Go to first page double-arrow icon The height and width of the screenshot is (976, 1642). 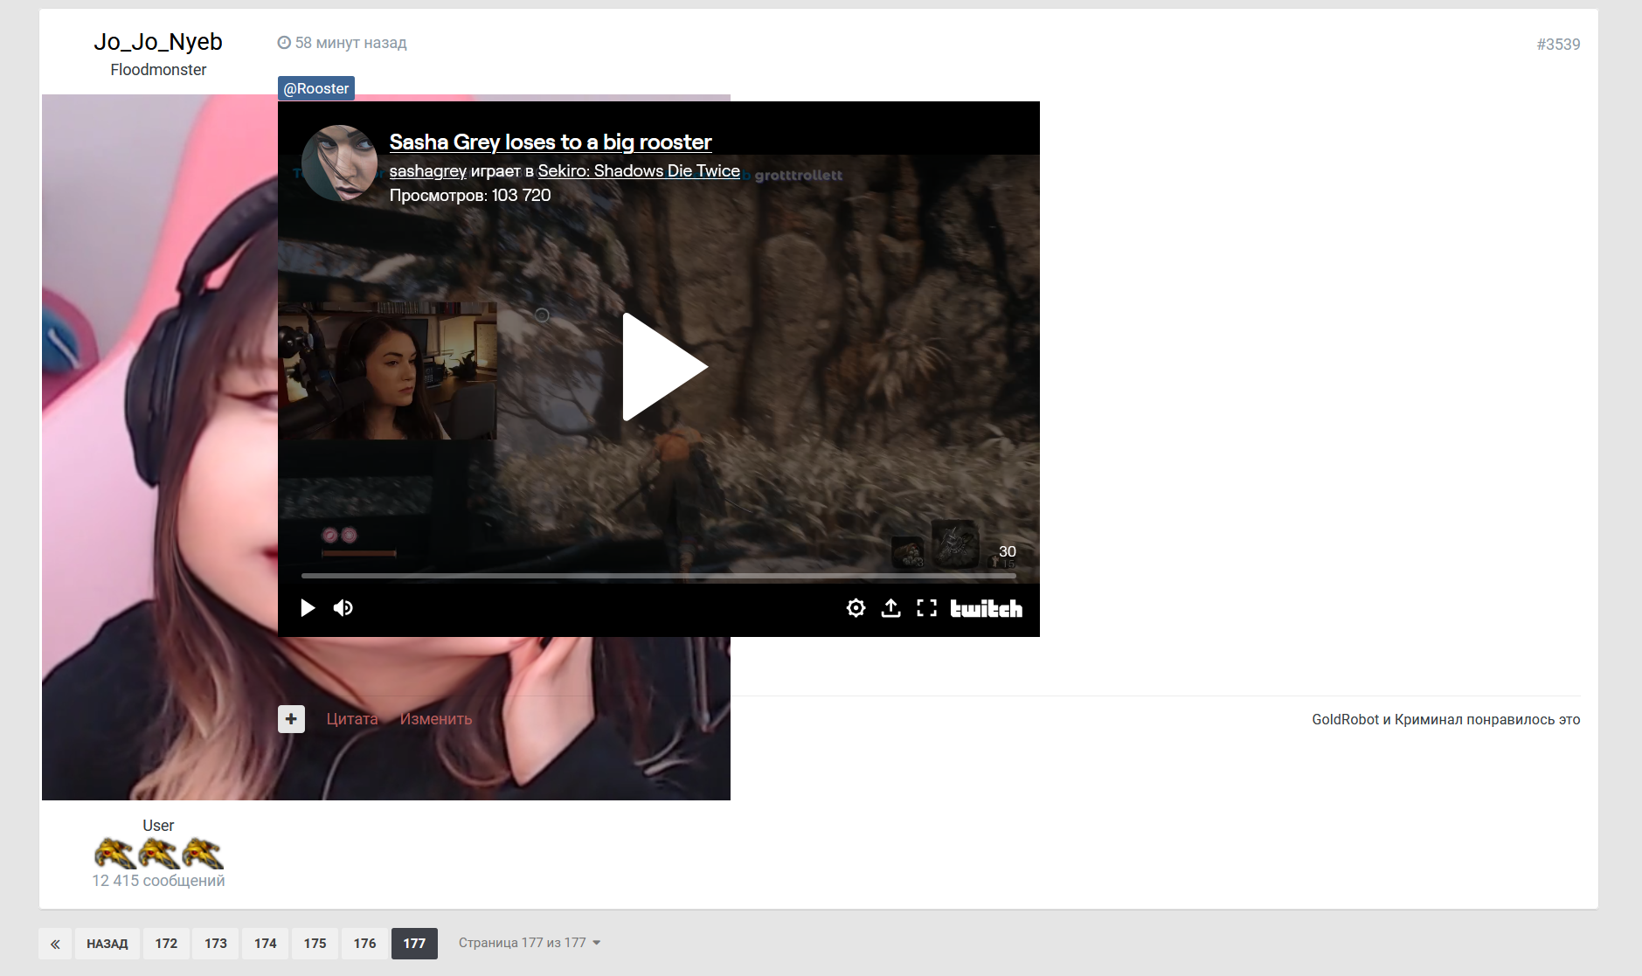pyautogui.click(x=55, y=944)
